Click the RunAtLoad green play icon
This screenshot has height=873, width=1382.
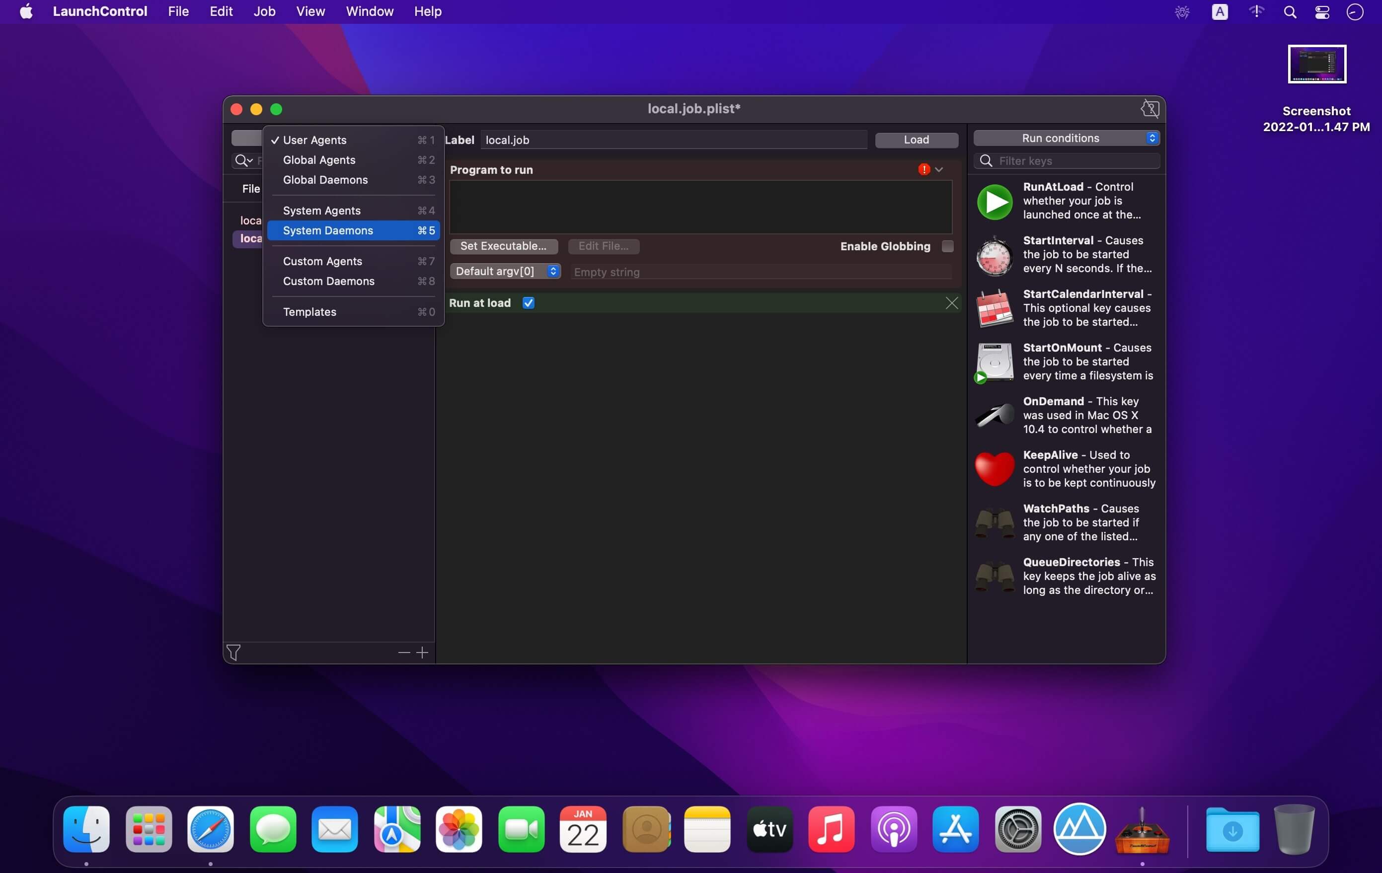(995, 201)
